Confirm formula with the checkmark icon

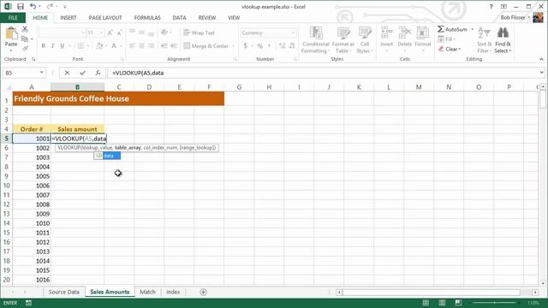click(x=82, y=73)
